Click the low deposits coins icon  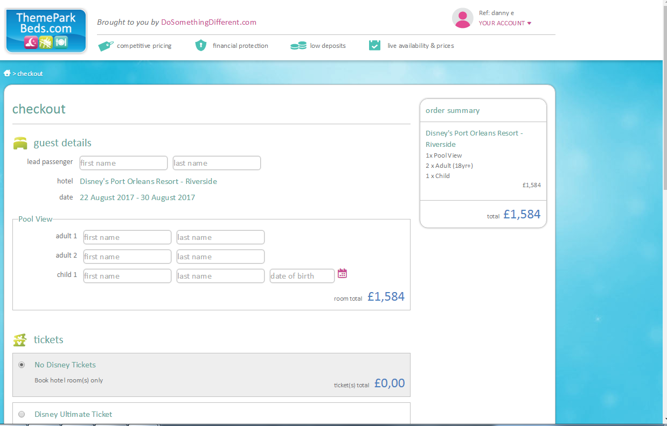coord(298,46)
